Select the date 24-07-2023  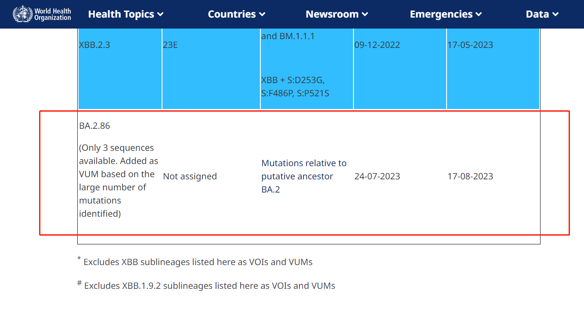point(377,176)
